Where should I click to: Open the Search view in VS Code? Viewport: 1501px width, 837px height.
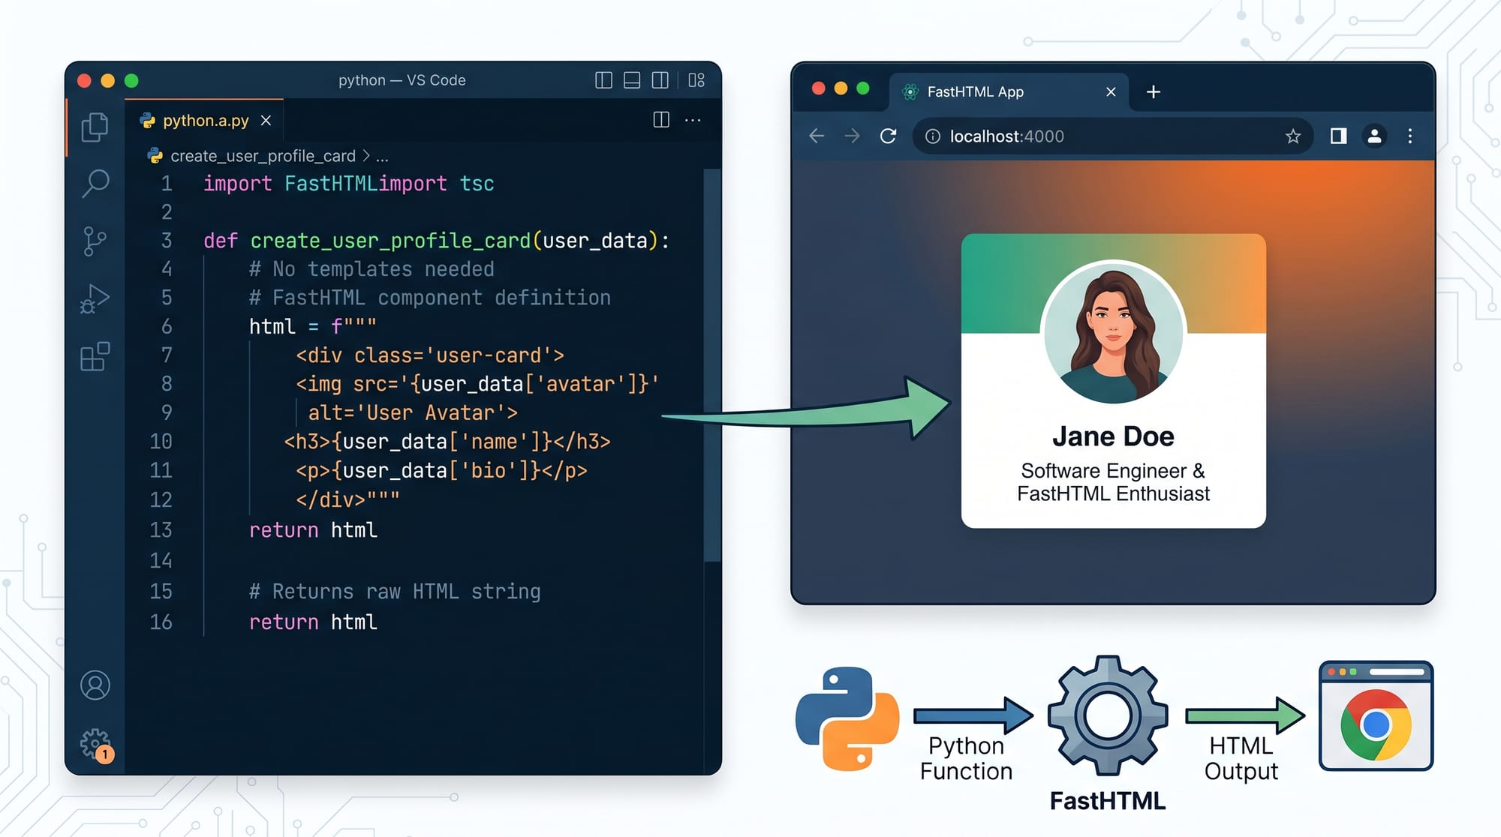click(x=95, y=183)
